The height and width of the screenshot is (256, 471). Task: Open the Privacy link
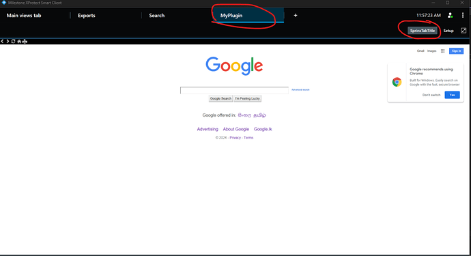(235, 138)
